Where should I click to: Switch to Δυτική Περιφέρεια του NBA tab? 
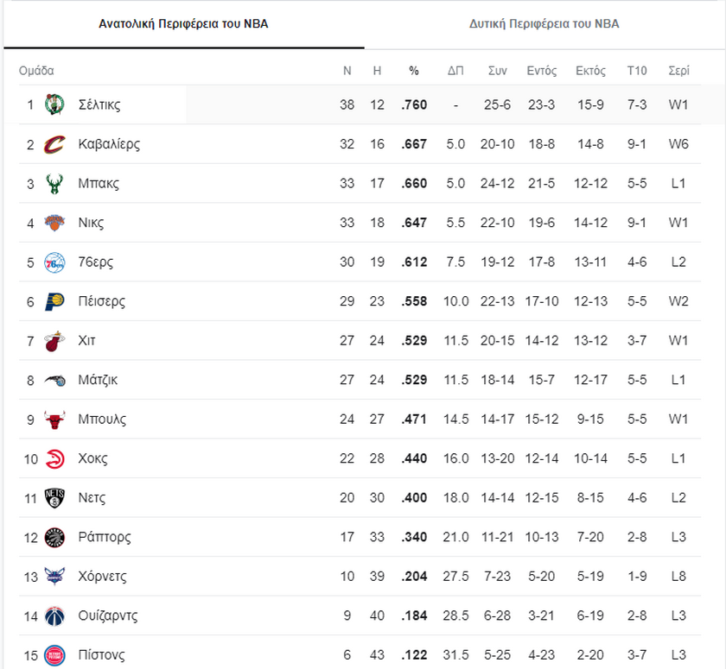tap(544, 24)
